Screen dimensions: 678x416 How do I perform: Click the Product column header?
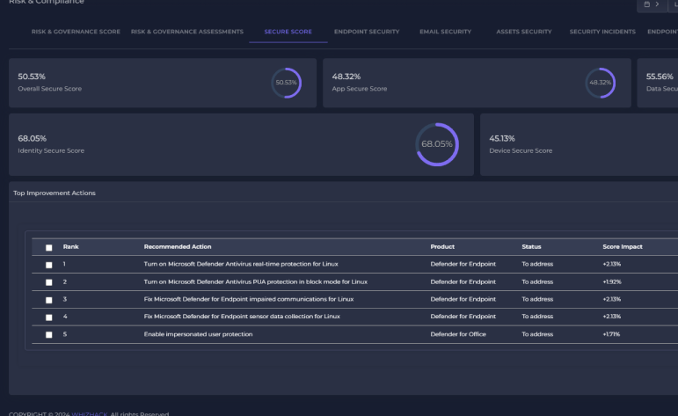coord(442,246)
